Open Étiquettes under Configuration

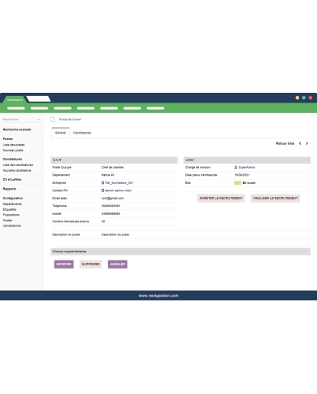pyautogui.click(x=10, y=209)
